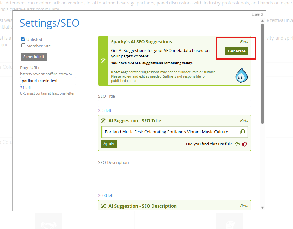Viewport: 293px width, 229px height.
Task: Click 'https://event.saffire.com/p/' URL prefix text
Action: coord(46,74)
